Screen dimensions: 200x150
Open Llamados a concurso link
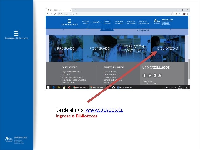pos(111,74)
